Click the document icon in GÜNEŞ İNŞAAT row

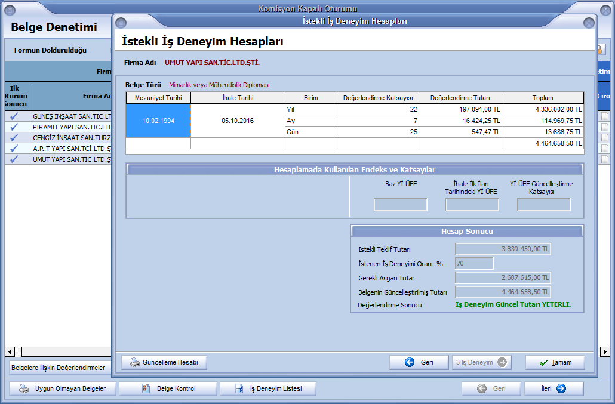coord(605,117)
